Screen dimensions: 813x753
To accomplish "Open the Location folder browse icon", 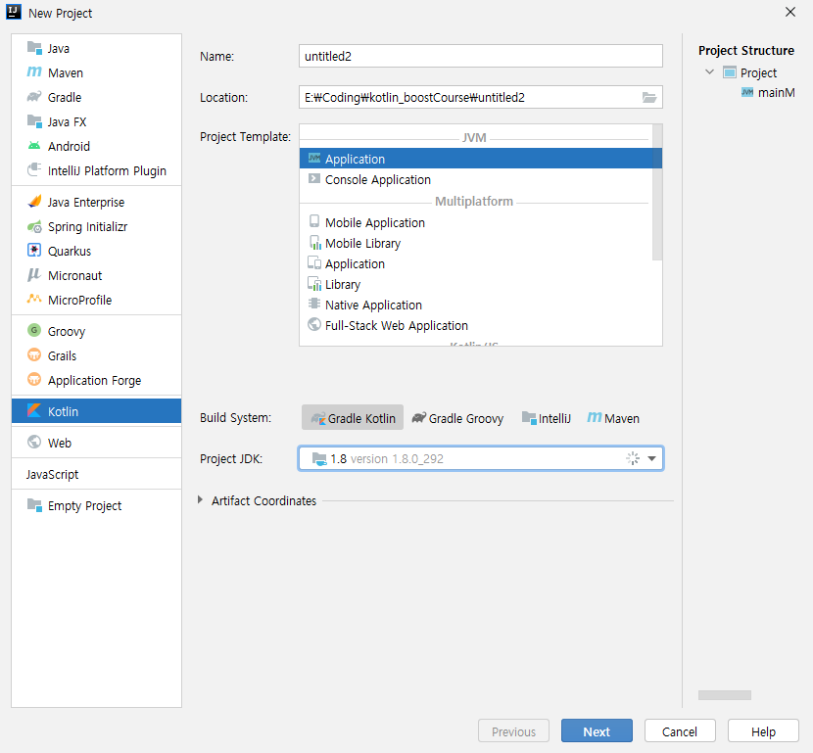I will coord(649,97).
